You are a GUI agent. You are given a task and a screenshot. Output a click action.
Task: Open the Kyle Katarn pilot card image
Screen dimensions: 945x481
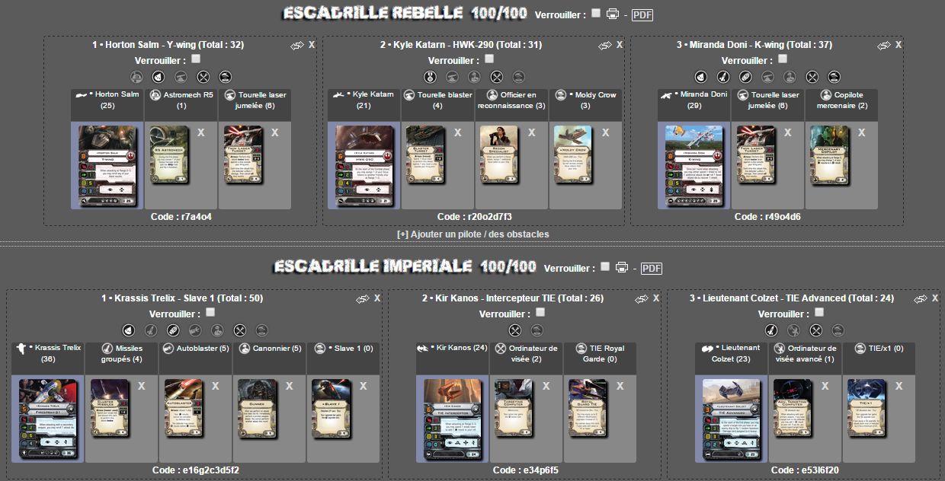[364, 164]
